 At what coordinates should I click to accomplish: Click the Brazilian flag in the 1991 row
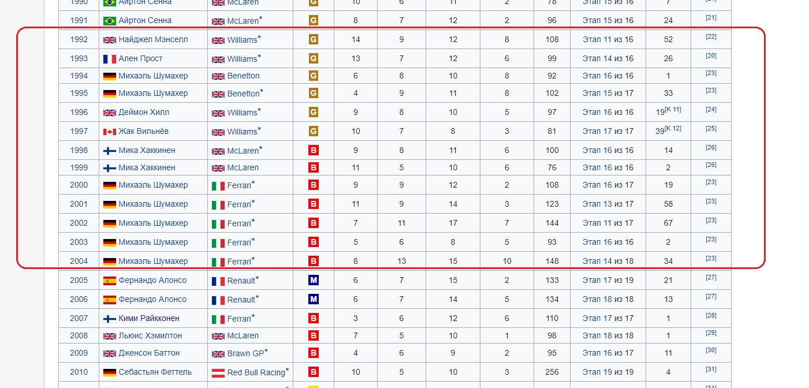(110, 21)
